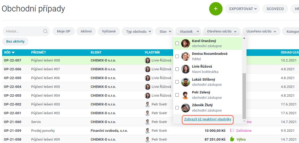Click Lukáš Stříbrný's avatar
Image resolution: width=299 pixels, height=143 pixels.
(x=185, y=82)
